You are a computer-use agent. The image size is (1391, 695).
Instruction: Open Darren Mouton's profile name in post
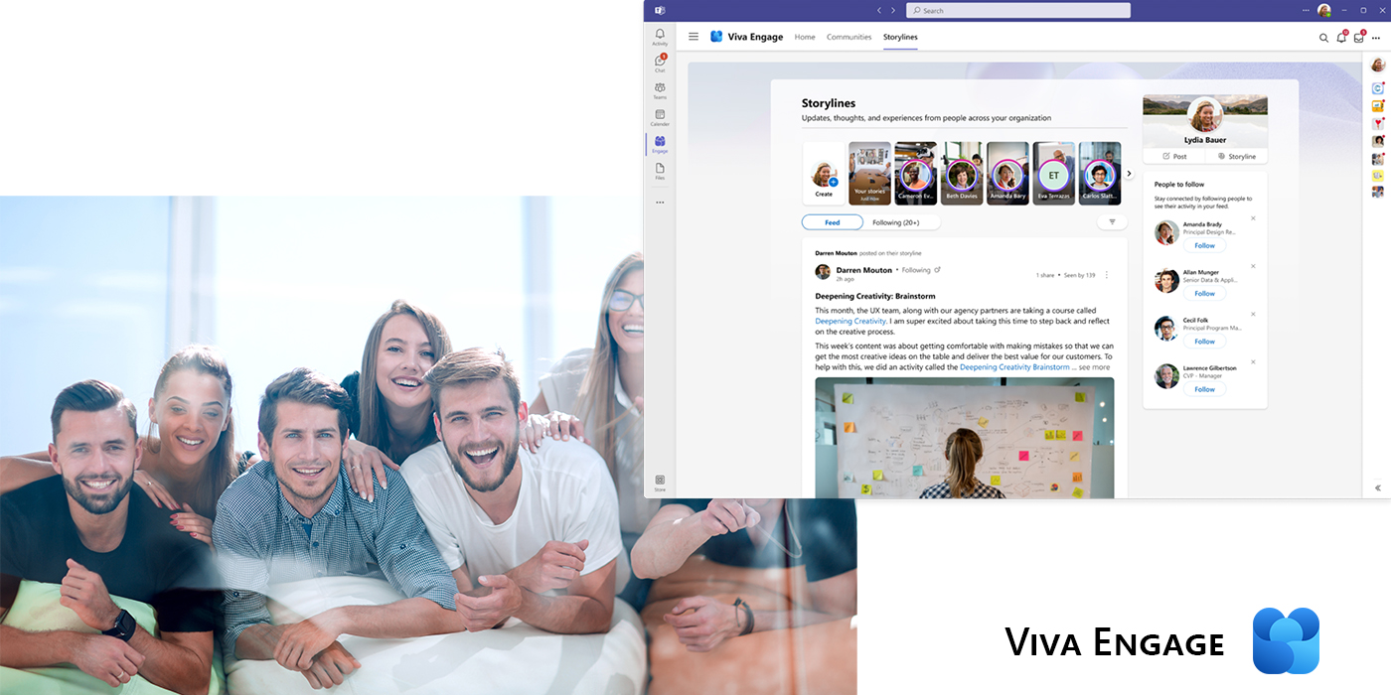click(x=863, y=269)
